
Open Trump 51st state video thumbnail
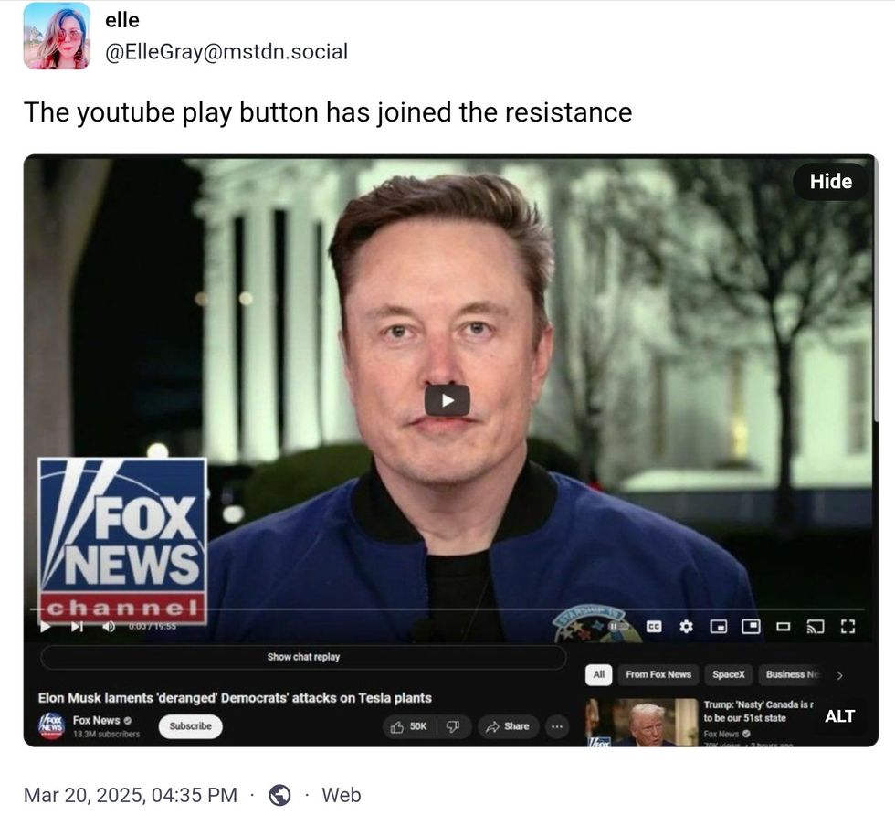tap(642, 722)
